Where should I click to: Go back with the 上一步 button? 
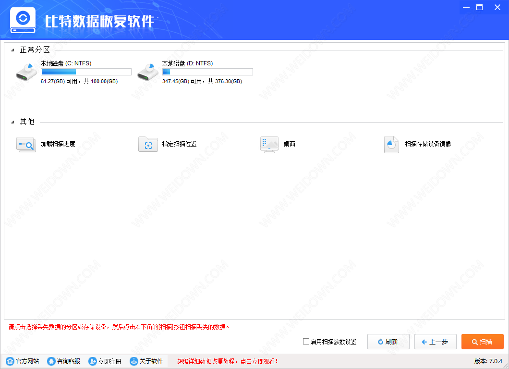pos(435,342)
